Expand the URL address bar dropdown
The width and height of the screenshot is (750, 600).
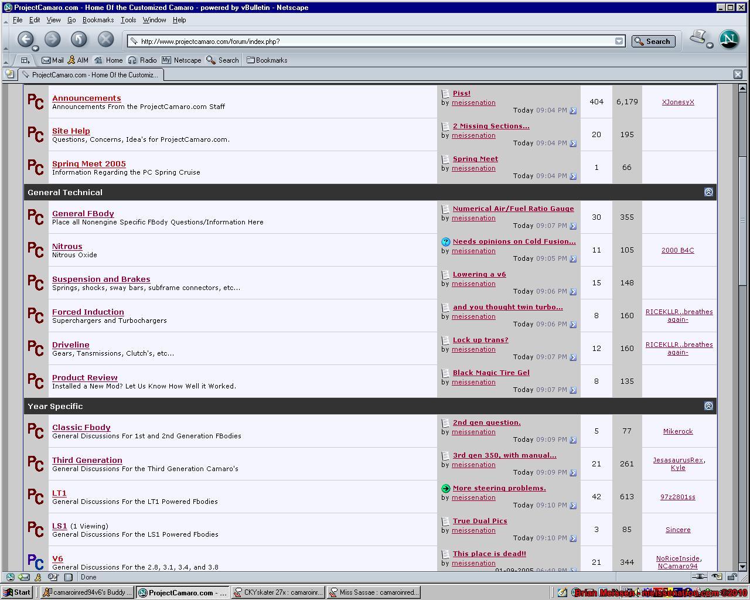(619, 42)
